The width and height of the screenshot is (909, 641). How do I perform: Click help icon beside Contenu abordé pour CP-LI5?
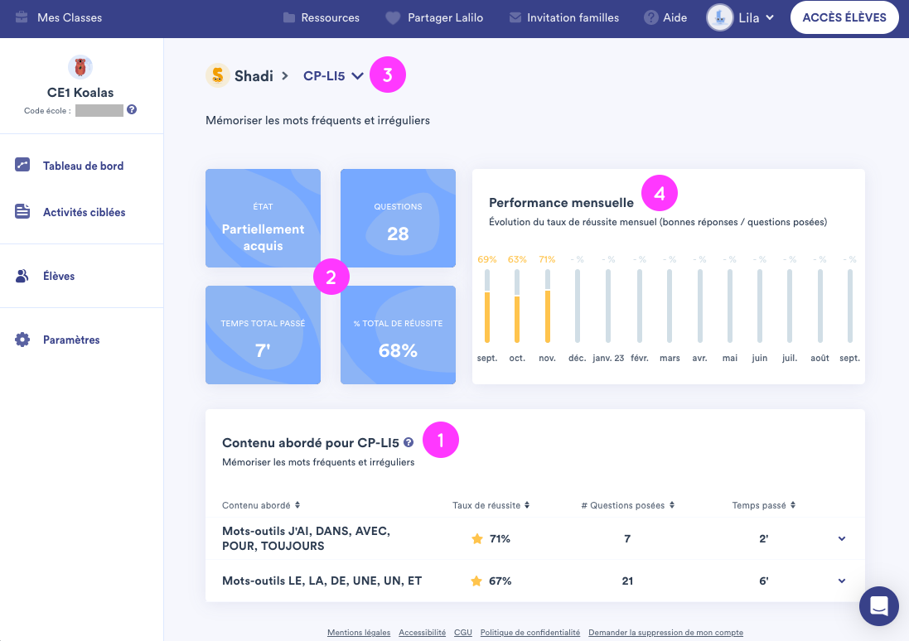point(408,443)
